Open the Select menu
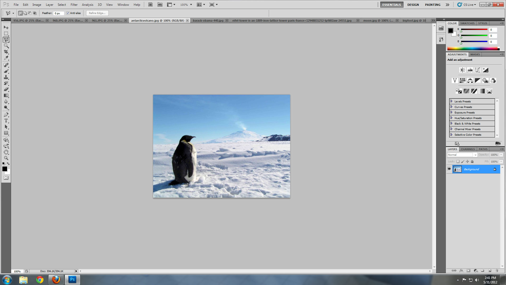The height and width of the screenshot is (285, 506). [x=62, y=5]
